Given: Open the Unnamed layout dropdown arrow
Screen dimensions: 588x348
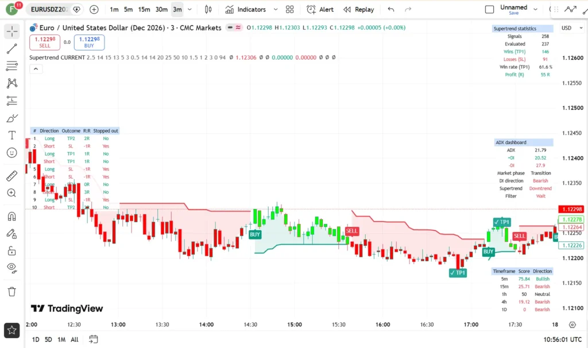Looking at the screenshot, I should pyautogui.click(x=536, y=9).
